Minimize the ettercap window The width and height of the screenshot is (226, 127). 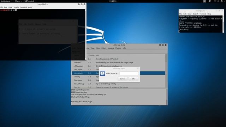pos(160,45)
